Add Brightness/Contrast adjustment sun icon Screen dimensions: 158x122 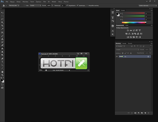pos(128,30)
